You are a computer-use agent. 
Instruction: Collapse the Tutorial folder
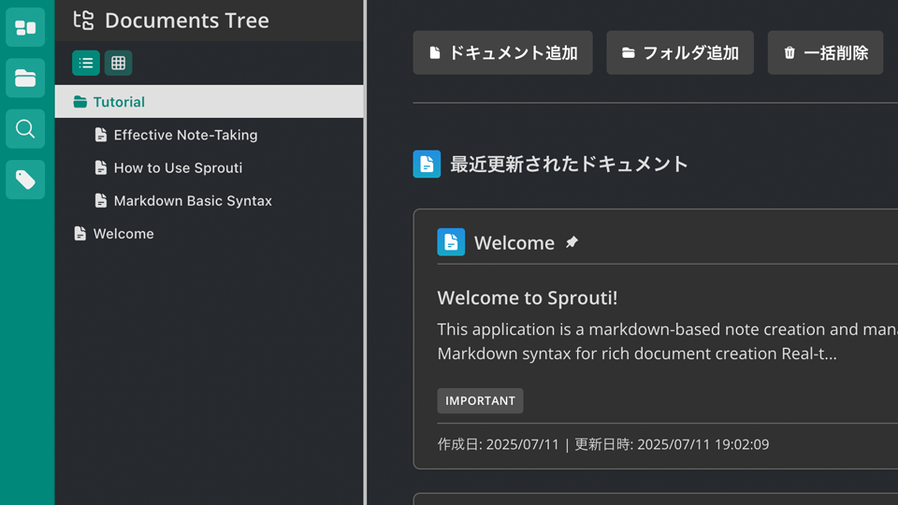coord(209,102)
